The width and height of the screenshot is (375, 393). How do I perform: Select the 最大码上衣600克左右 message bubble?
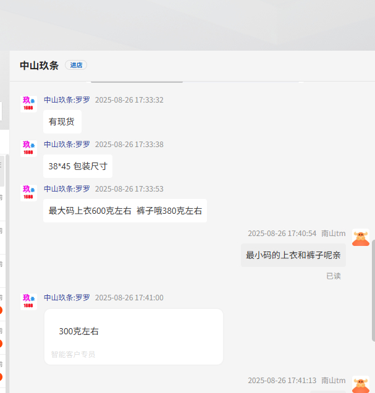125,211
